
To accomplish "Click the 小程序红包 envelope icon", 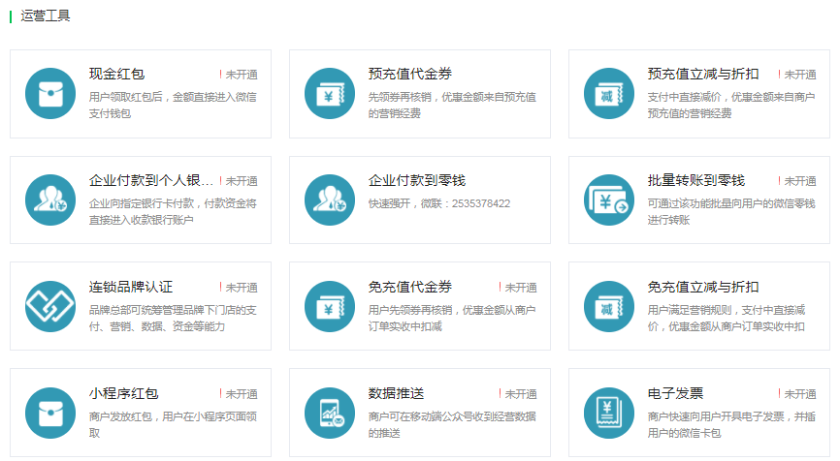I will 50,413.
